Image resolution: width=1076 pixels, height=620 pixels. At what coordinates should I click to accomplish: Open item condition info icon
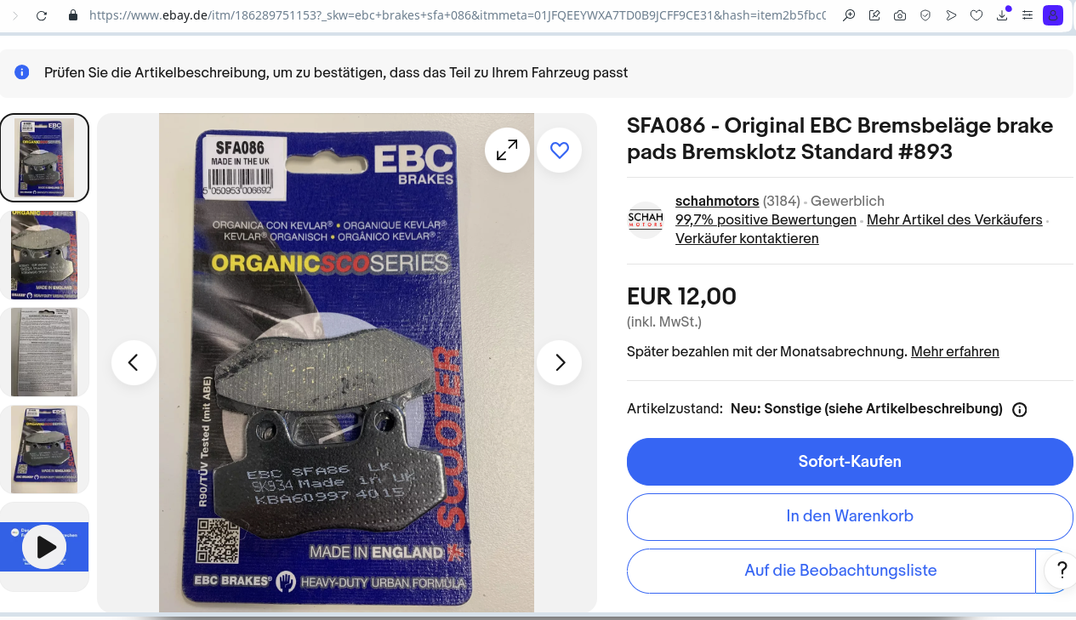(x=1020, y=409)
